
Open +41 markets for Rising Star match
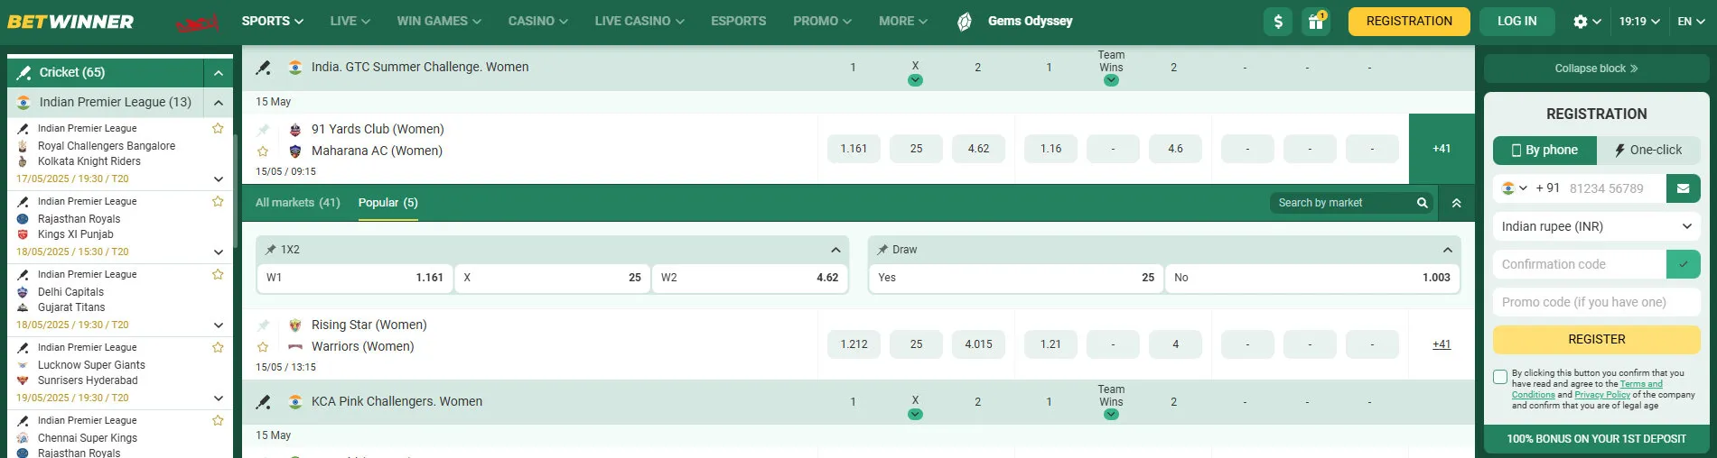tap(1442, 344)
